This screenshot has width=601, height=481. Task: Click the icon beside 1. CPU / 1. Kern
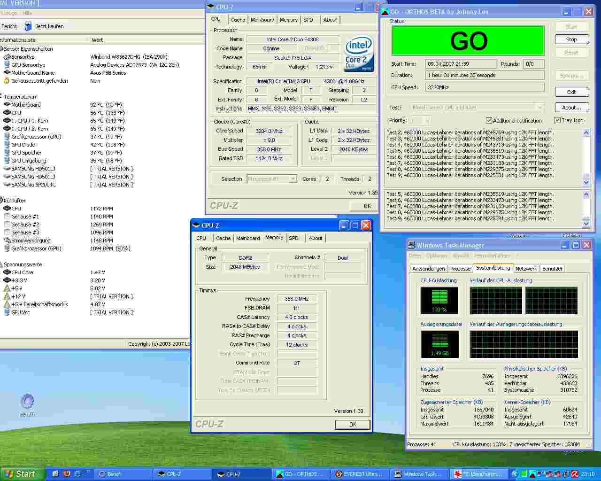point(7,121)
